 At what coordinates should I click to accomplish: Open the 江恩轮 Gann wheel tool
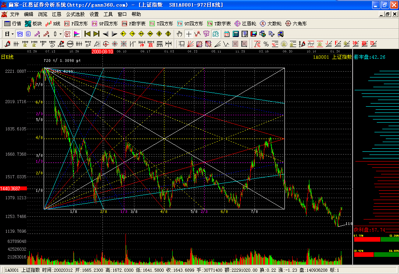245,24
